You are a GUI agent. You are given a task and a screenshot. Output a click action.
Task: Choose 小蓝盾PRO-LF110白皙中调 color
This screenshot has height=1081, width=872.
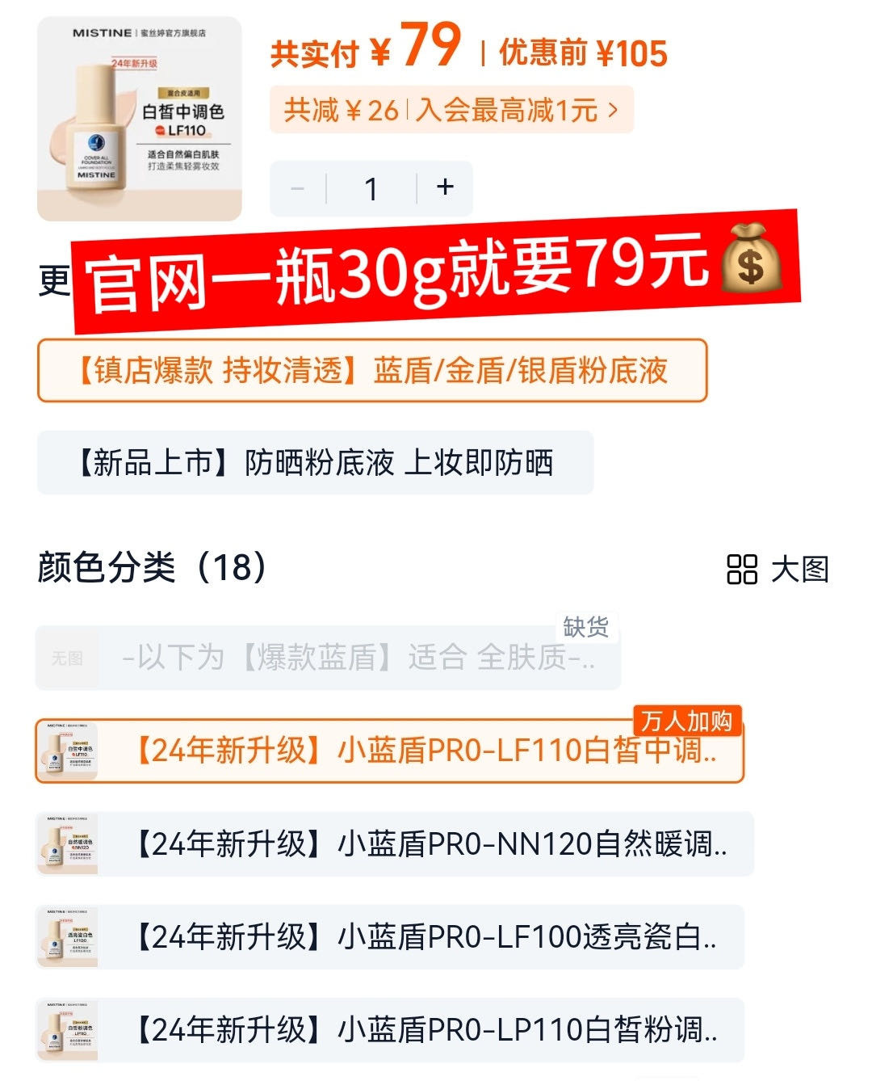pos(389,751)
